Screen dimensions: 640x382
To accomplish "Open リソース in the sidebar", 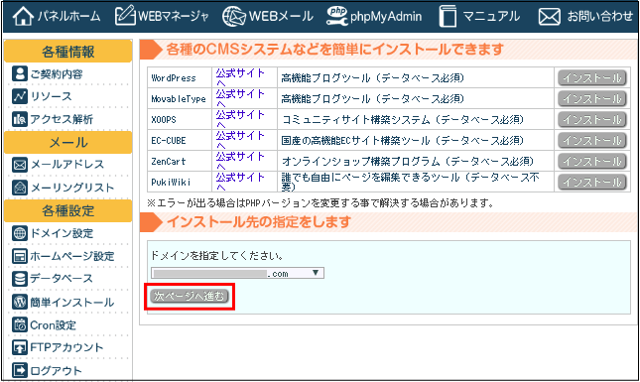I will 42,96.
